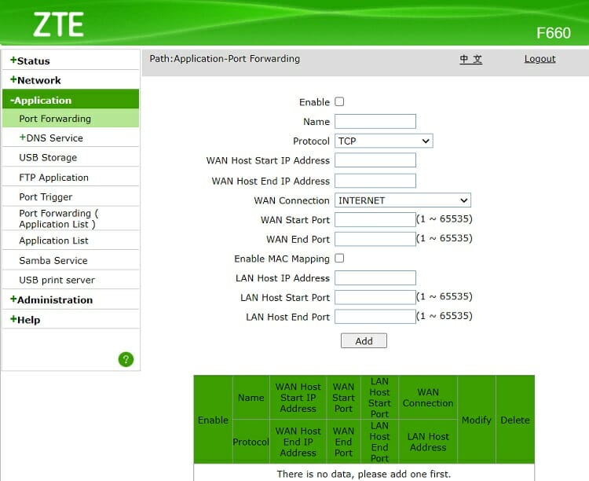Switch language using the 中文 link
589x481 pixels.
(x=470, y=59)
